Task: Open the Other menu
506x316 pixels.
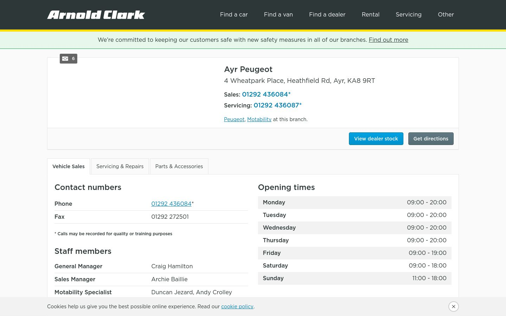Action: click(x=446, y=15)
